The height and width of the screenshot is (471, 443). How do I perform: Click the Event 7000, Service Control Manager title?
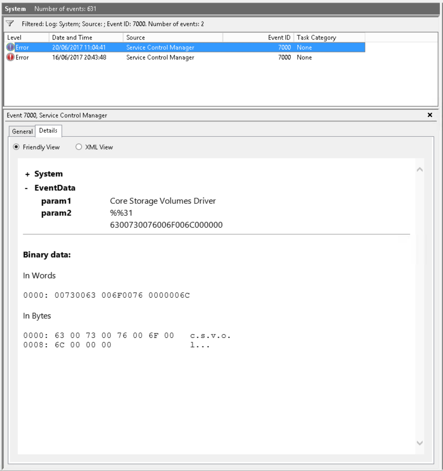[57, 115]
